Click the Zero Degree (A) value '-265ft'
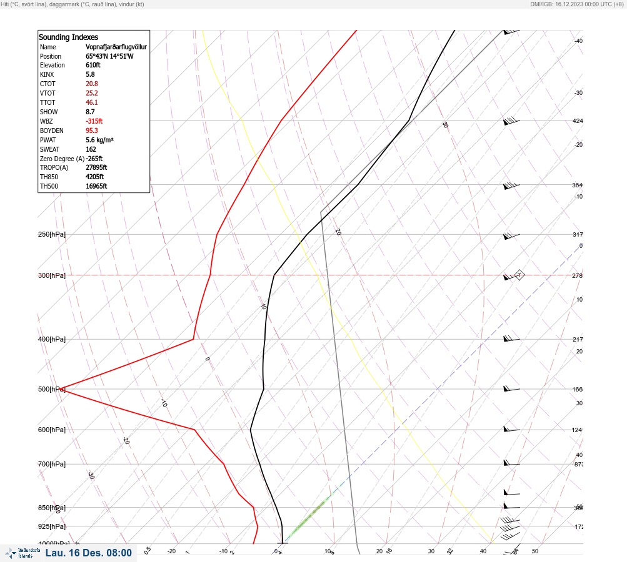627x562 pixels. (94, 159)
